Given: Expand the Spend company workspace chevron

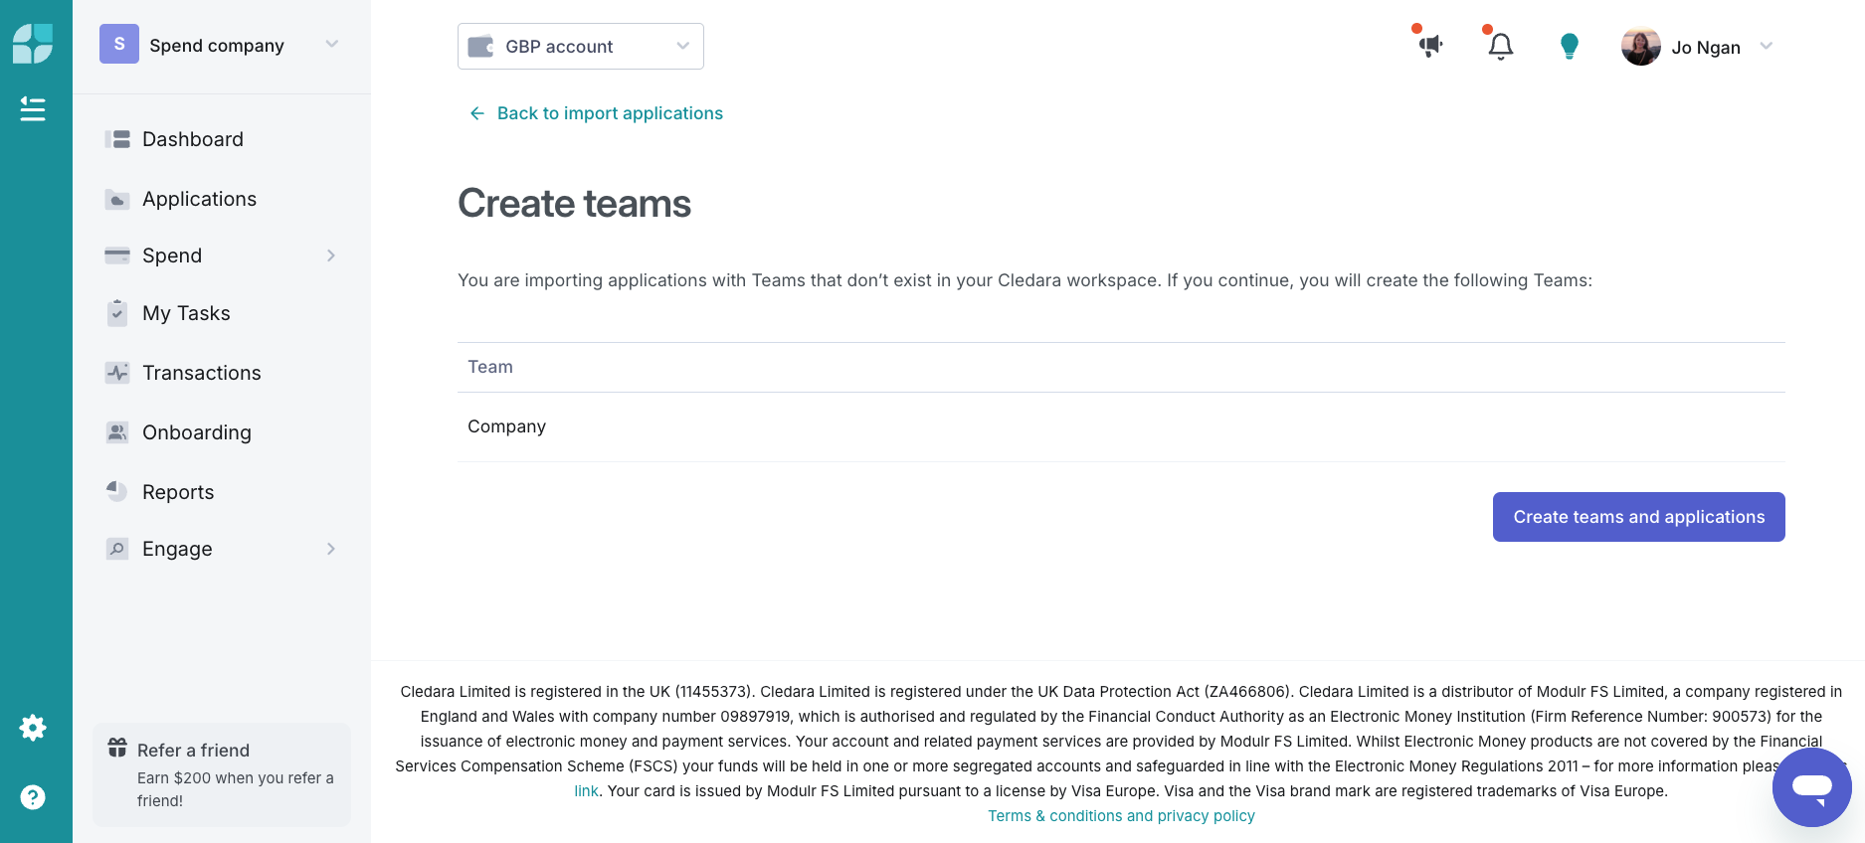Looking at the screenshot, I should pos(332,44).
